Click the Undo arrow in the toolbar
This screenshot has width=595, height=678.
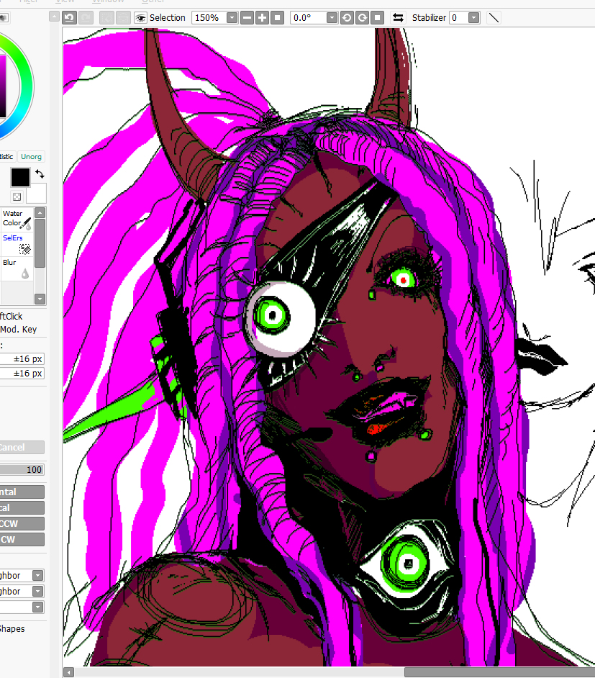point(69,17)
